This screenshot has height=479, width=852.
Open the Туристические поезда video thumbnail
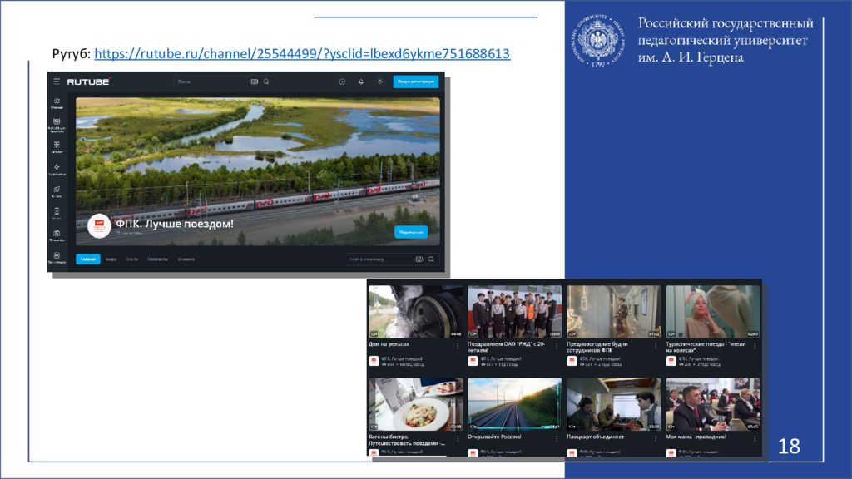(x=713, y=312)
